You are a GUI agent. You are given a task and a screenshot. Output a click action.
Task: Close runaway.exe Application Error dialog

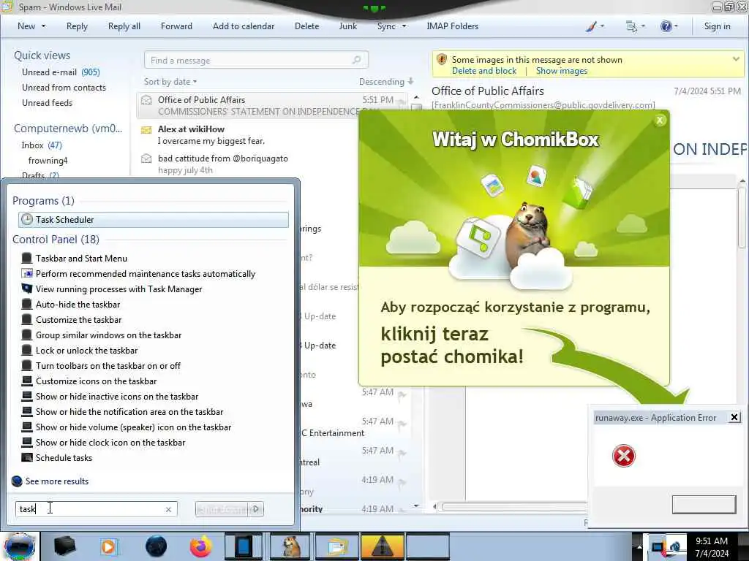coord(734,417)
